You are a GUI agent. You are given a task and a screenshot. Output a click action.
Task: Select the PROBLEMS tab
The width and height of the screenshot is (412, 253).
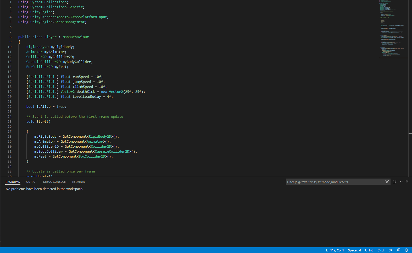13,182
